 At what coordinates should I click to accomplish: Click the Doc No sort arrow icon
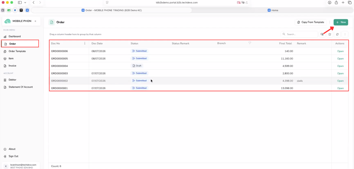85,43
